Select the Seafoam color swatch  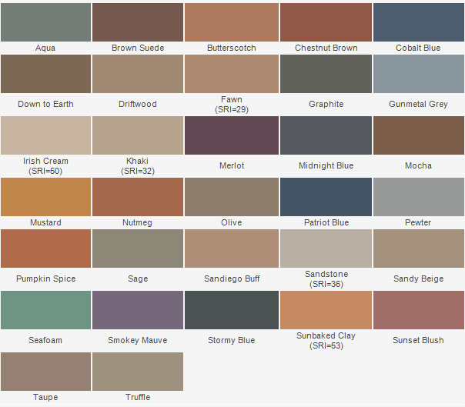[45, 310]
